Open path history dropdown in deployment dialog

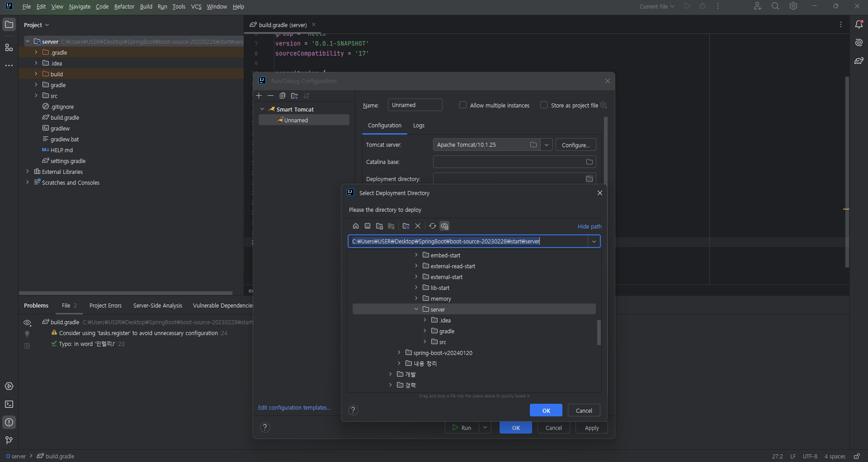[594, 242]
